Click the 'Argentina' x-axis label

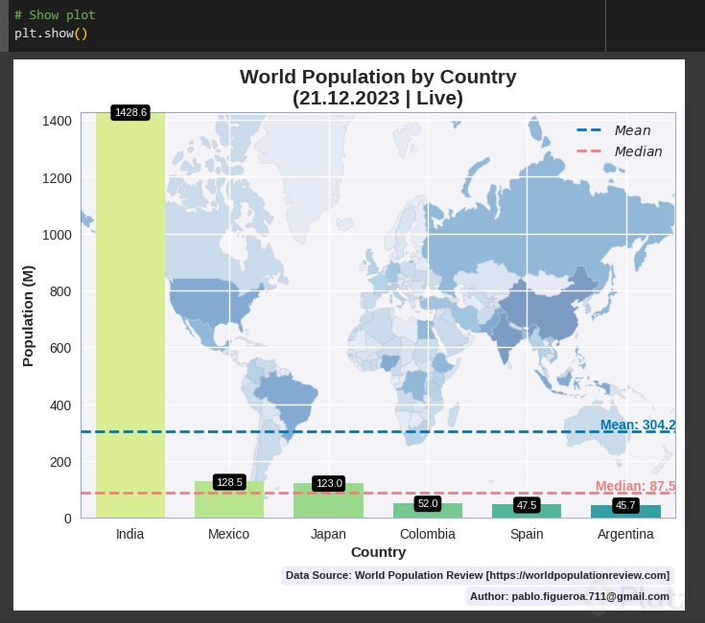coord(625,534)
